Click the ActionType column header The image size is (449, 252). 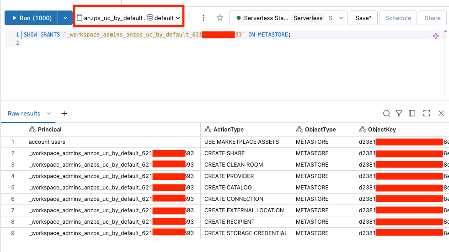pos(246,129)
